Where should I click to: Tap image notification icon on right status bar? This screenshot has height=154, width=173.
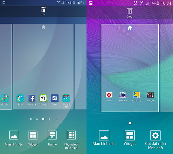(x=91, y=3)
